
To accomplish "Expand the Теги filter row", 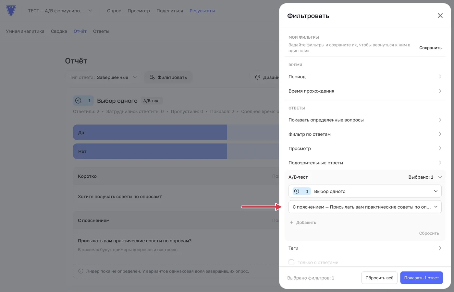I will (365, 248).
